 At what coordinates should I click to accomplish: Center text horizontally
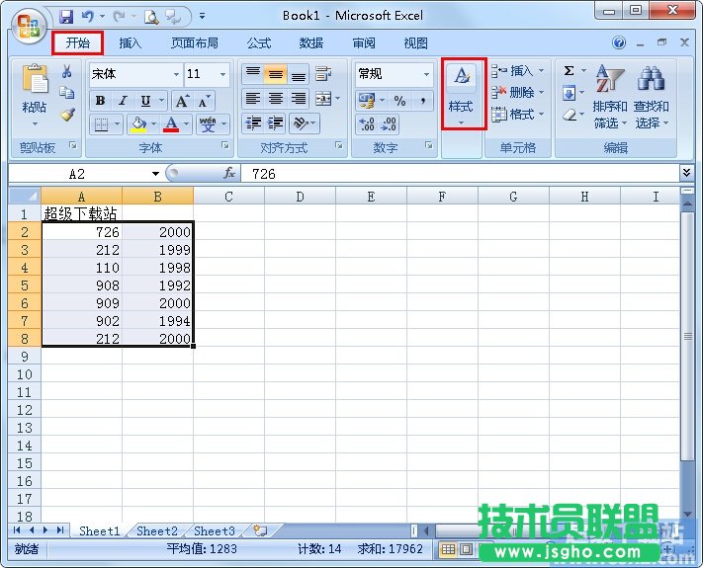276,99
